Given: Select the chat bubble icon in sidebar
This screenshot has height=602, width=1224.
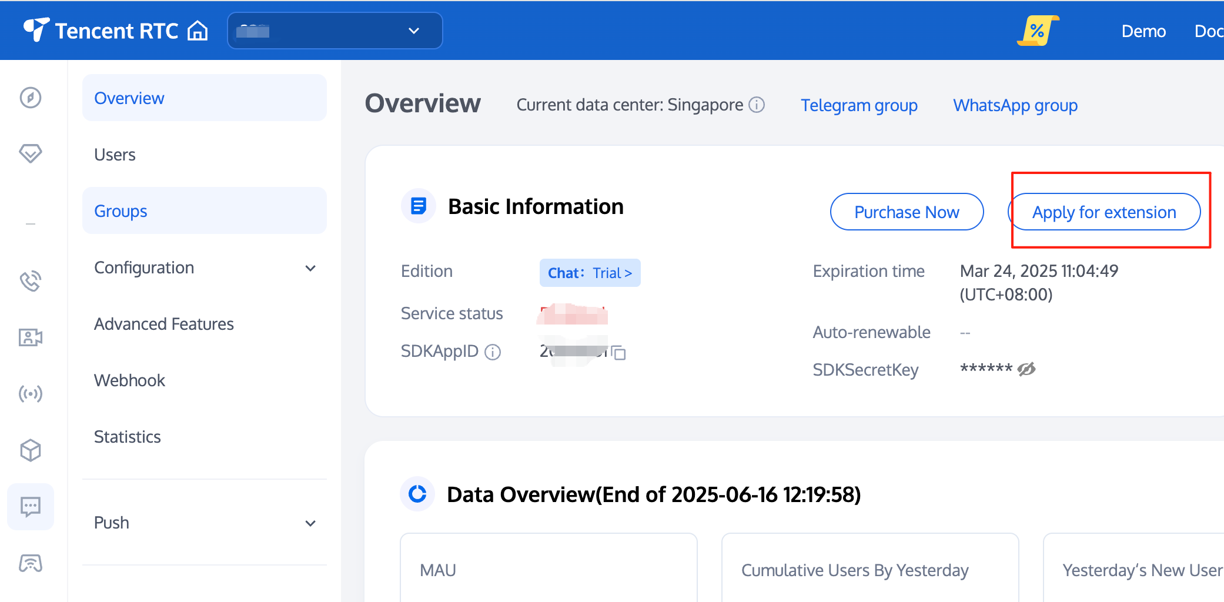Looking at the screenshot, I should pos(31,506).
